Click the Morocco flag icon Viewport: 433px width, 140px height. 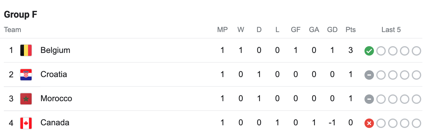pos(26,99)
